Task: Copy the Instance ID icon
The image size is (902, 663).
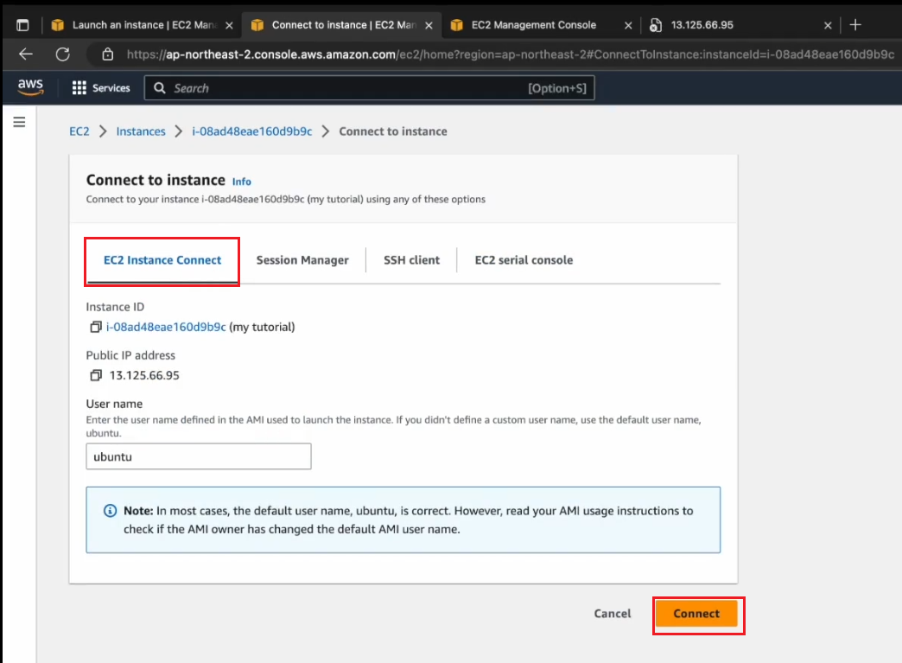Action: [96, 327]
